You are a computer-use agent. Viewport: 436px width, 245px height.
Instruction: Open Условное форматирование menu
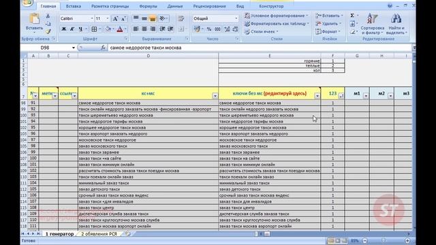277,16
